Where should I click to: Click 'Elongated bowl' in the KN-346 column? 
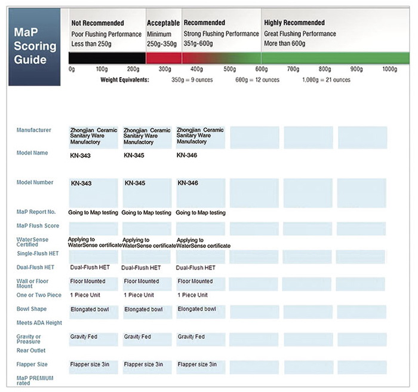point(196,309)
